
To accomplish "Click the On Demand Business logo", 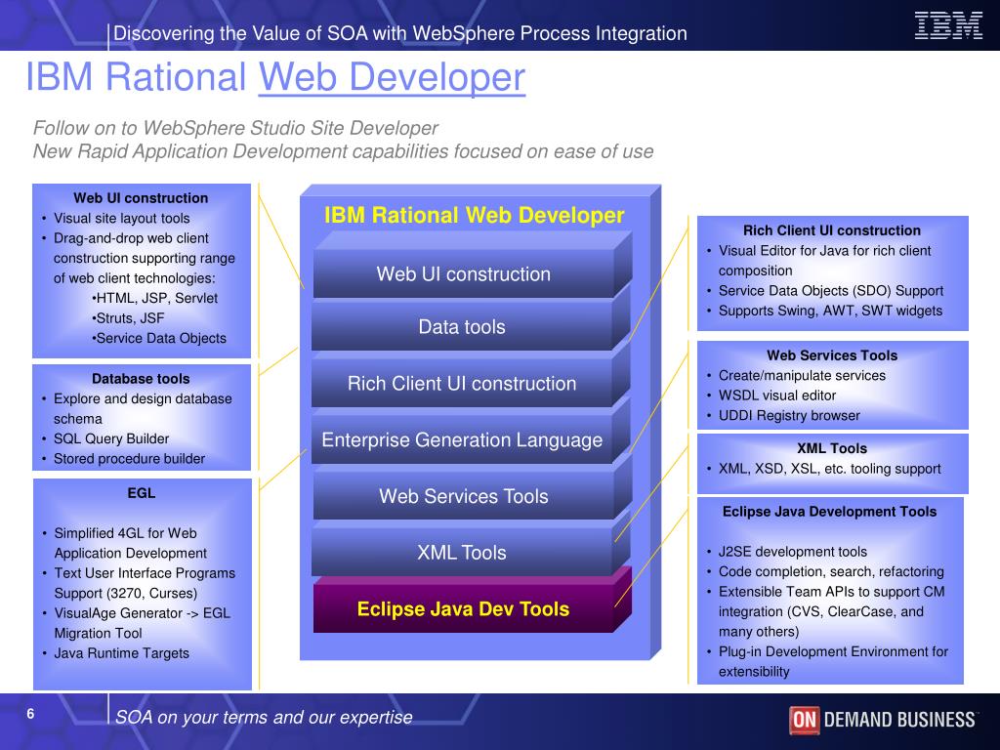I will (x=883, y=720).
